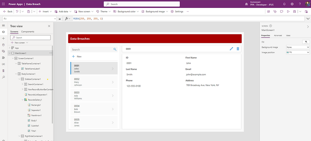
Task: Expand the formula bar chevron
Action: 308,19
